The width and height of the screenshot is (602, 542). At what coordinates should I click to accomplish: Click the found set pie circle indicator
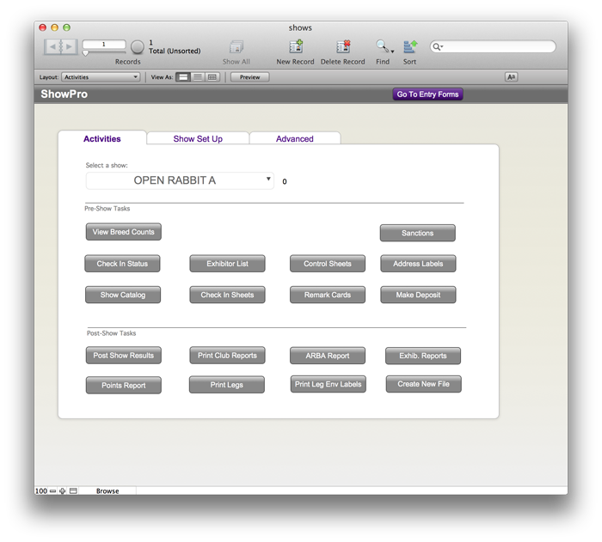pyautogui.click(x=137, y=47)
